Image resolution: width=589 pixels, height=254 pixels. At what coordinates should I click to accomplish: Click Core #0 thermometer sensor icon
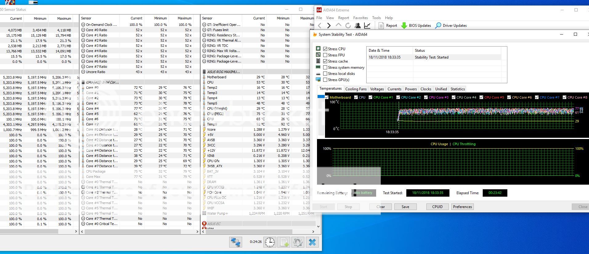point(83,88)
